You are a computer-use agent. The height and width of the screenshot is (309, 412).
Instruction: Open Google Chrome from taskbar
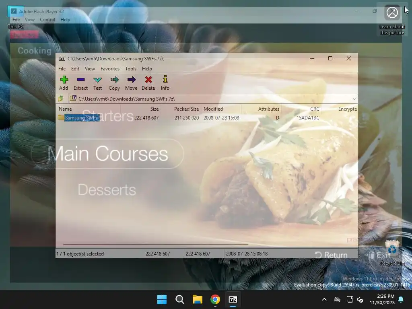[215, 299]
